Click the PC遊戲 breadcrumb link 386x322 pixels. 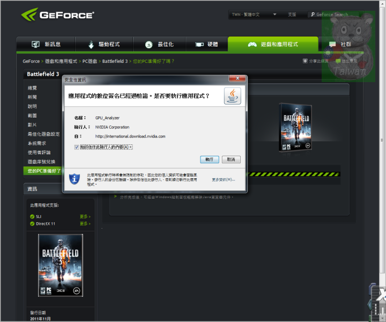(x=90, y=61)
